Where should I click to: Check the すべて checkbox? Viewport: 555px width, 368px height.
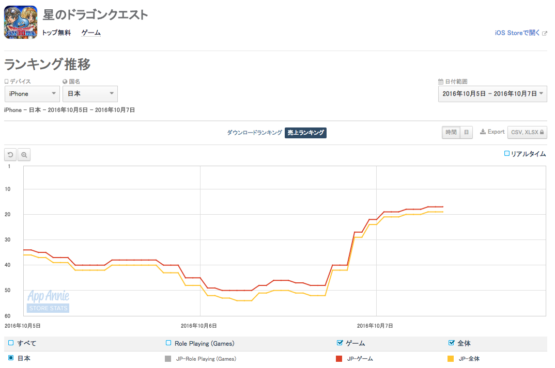point(11,343)
